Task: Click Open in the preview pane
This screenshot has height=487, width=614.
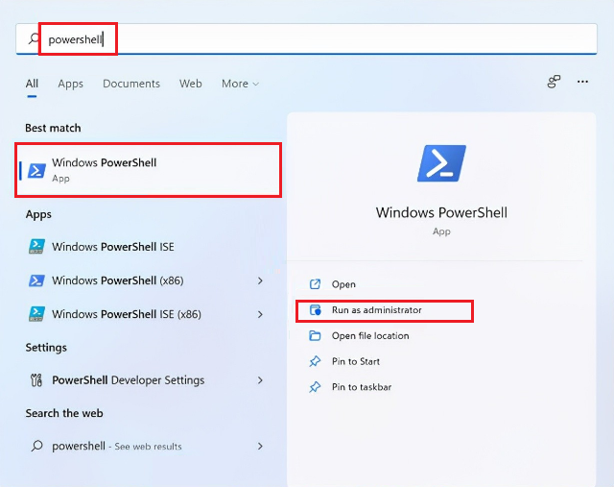Action: pyautogui.click(x=343, y=284)
